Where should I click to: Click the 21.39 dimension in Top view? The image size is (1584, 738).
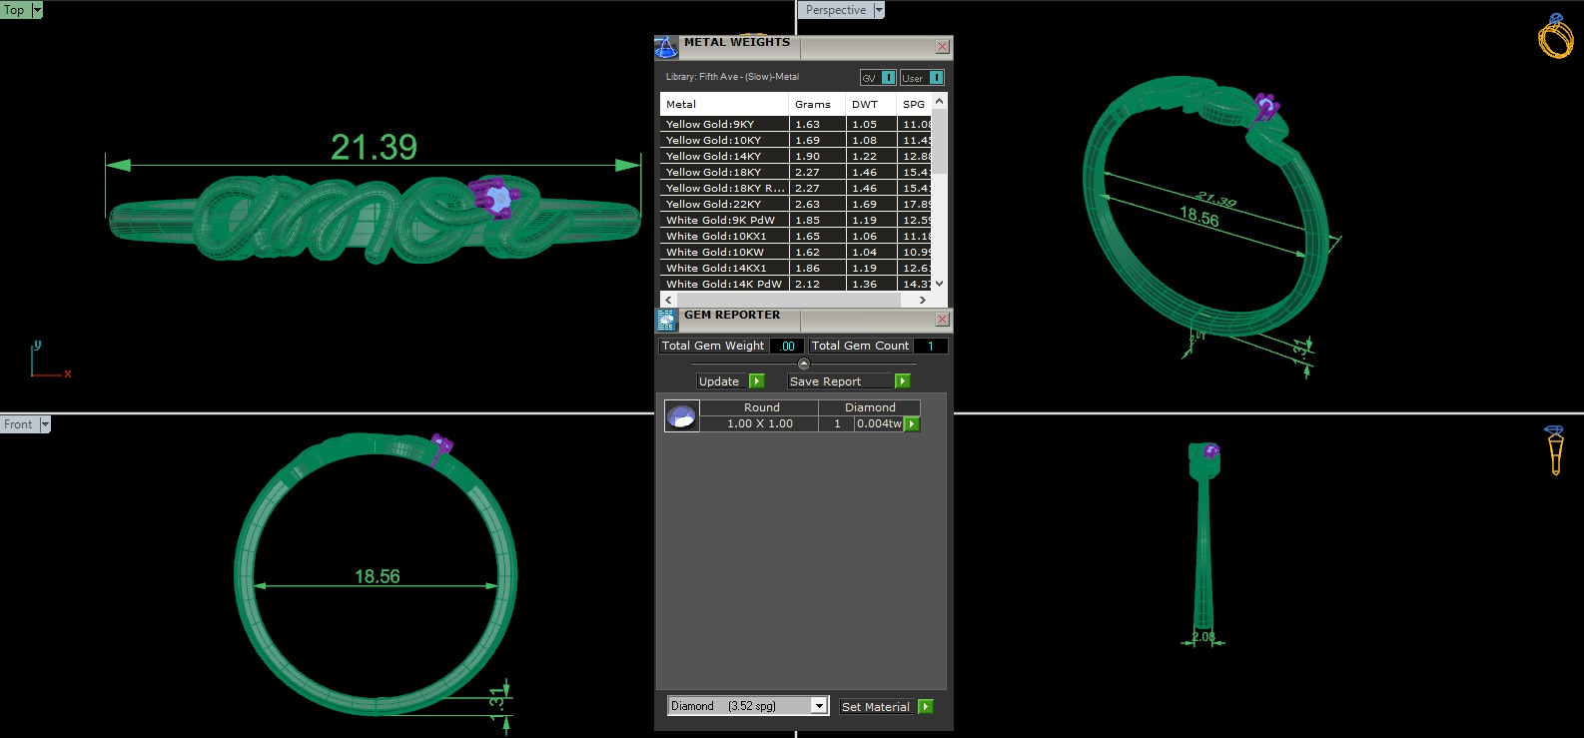375,148
